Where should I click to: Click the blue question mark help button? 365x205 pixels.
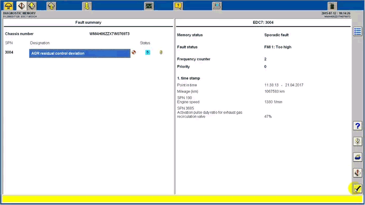click(358, 127)
